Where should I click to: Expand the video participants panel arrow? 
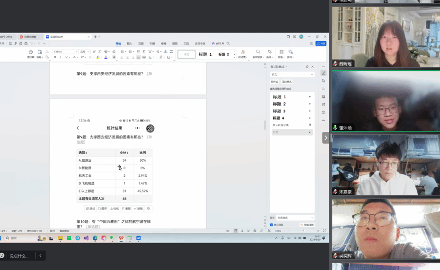(x=326, y=138)
